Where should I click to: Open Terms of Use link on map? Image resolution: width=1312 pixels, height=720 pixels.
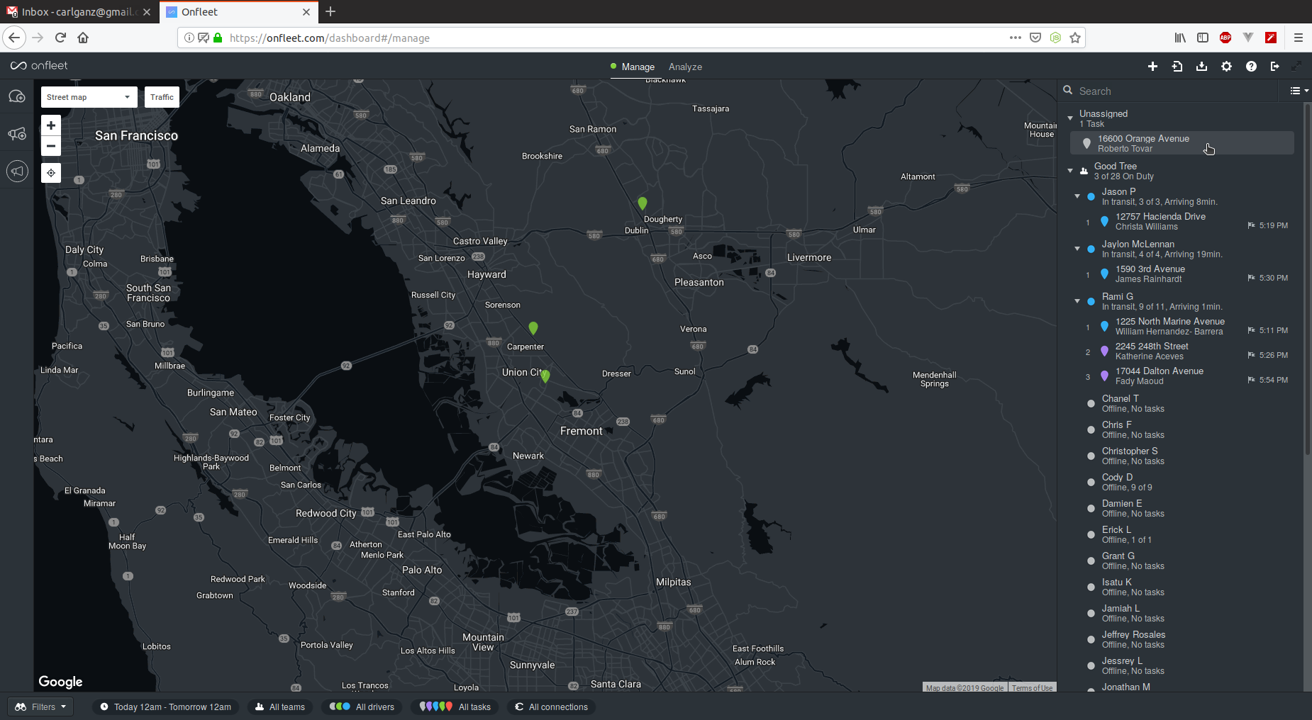(1032, 688)
